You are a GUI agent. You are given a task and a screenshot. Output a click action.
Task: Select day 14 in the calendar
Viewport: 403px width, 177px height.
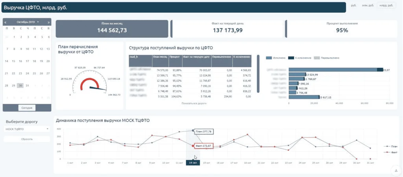(7, 61)
